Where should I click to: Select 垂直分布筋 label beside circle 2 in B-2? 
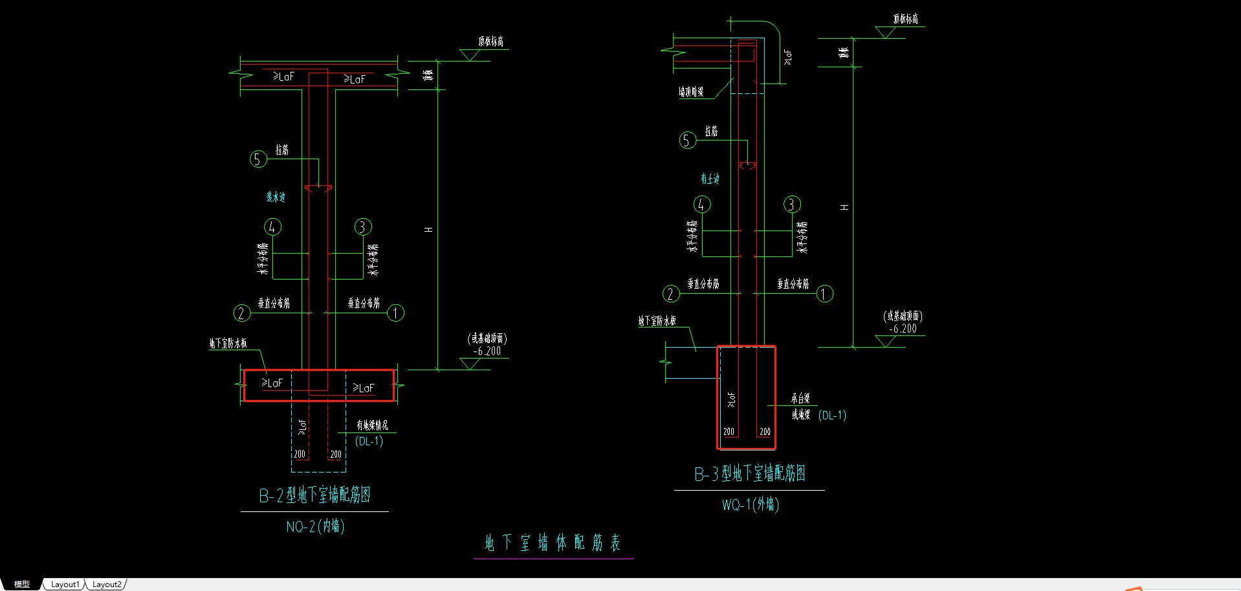point(274,303)
